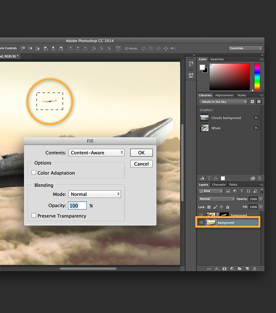
Task: Click Add Character Style T icon in Libraries
Action: 209,178
